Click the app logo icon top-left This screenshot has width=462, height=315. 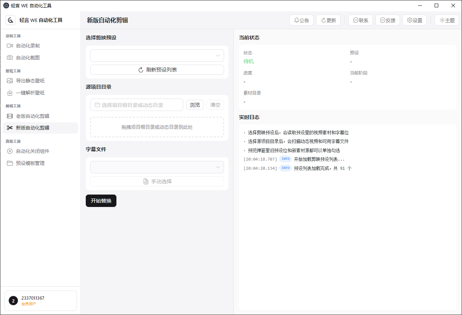point(10,20)
